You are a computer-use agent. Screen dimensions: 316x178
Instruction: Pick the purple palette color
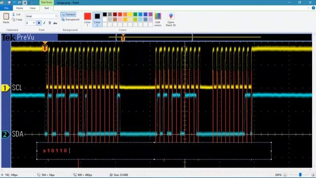coord(151,14)
